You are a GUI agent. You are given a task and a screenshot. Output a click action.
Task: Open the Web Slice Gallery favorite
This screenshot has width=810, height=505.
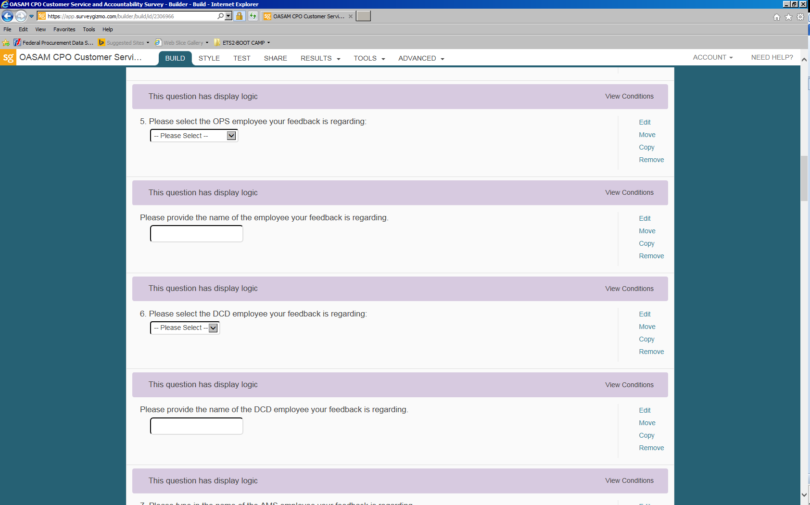click(182, 43)
